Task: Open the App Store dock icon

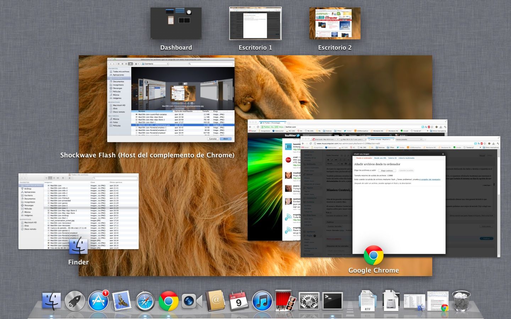Action: [x=98, y=301]
